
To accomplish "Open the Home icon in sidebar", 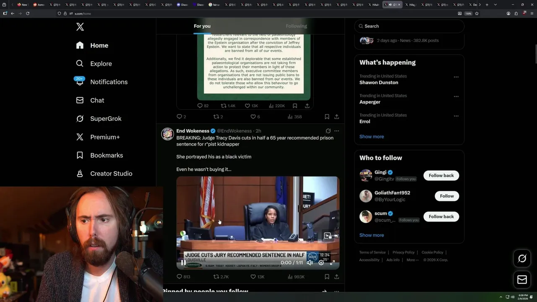I will [x=80, y=45].
